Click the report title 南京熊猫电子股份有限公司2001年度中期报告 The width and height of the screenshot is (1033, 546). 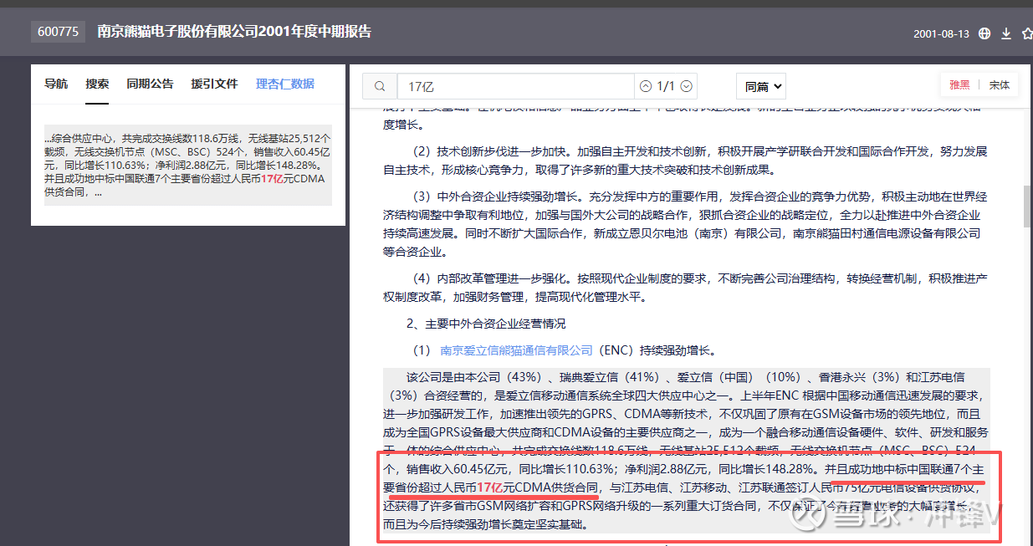click(x=234, y=32)
